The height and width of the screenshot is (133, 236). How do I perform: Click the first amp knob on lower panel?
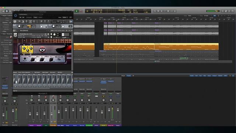tap(33, 60)
